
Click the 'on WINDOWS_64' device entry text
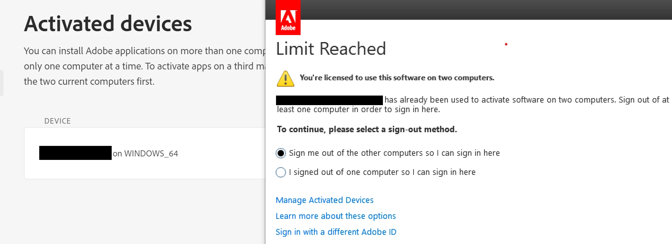tap(145, 154)
